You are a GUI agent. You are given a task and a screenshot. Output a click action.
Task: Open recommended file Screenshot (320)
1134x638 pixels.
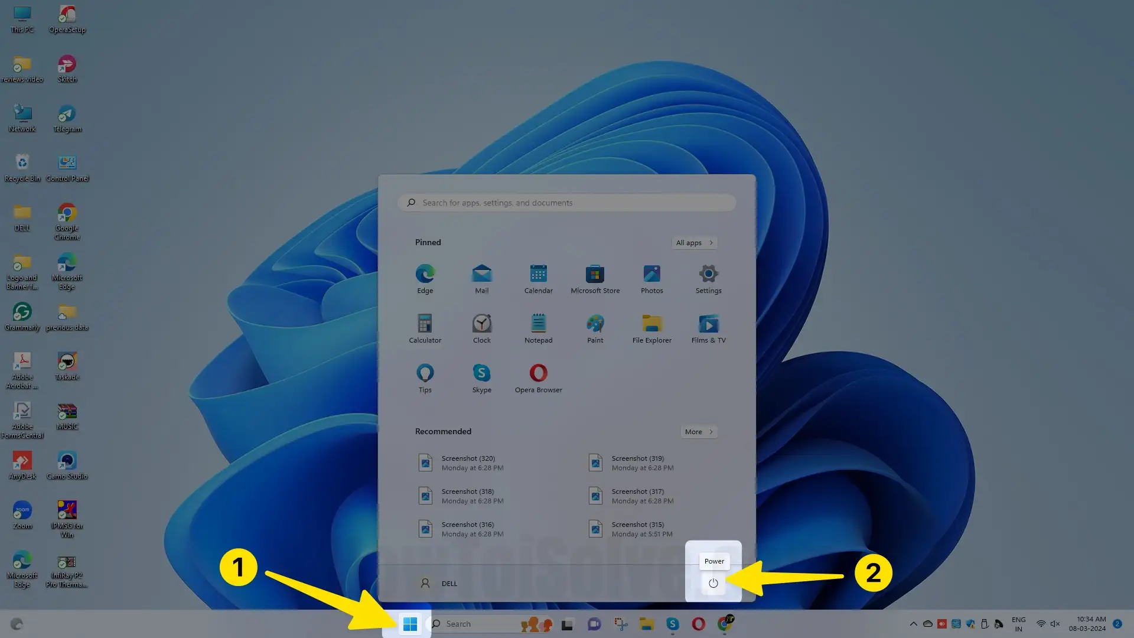tap(462, 463)
